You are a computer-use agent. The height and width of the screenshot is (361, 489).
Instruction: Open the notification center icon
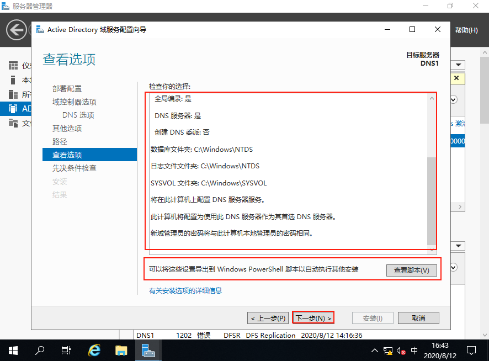point(471,351)
